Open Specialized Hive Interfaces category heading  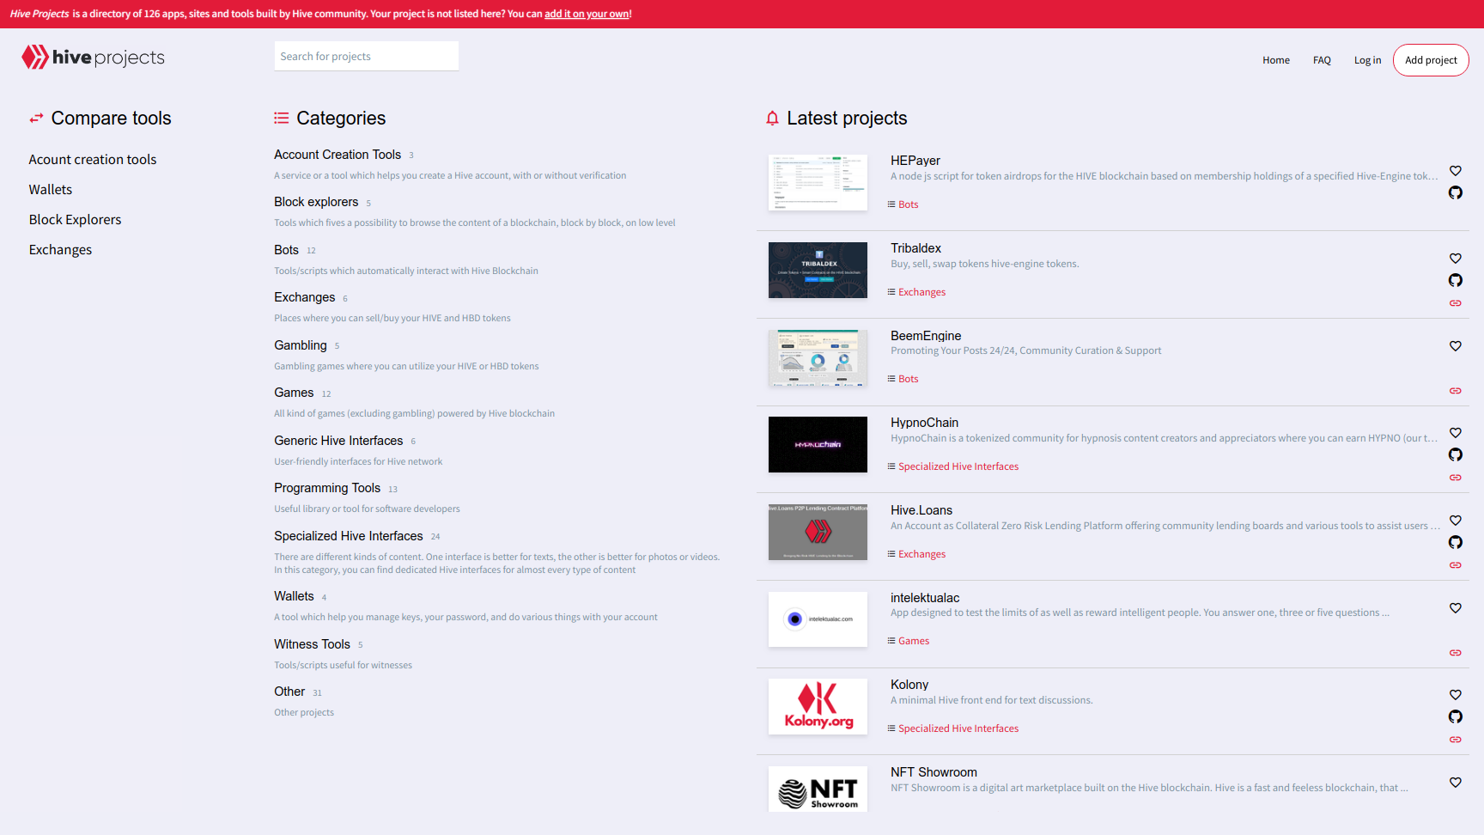[x=349, y=536]
